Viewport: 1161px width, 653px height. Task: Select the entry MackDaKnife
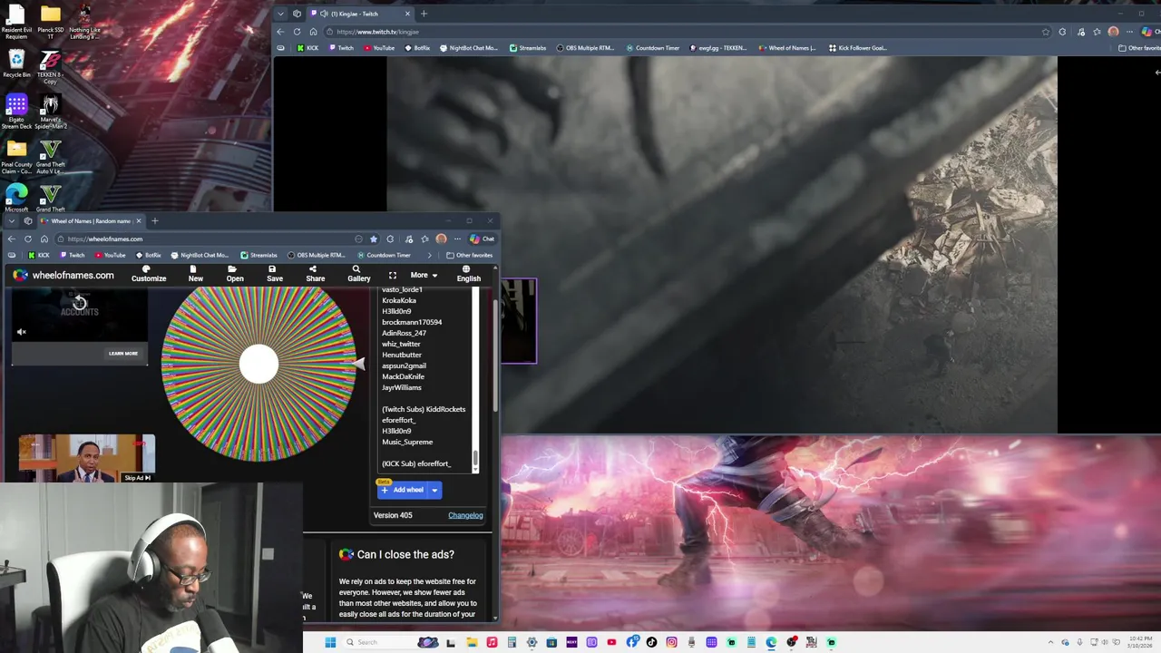click(403, 376)
